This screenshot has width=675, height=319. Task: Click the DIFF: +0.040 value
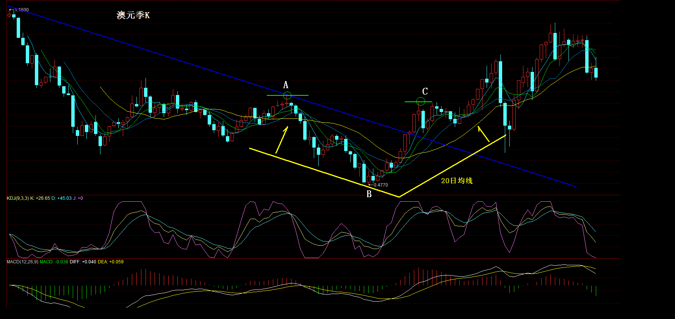(x=83, y=262)
